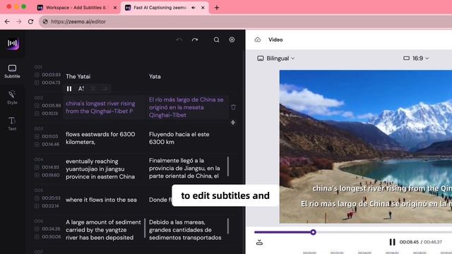The image size is (452, 254).
Task: Select 'Finalmente llegó a la provincia' translation
Action: [x=184, y=168]
